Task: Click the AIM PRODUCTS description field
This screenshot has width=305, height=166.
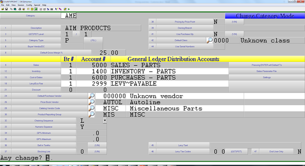Action: [x=101, y=28]
